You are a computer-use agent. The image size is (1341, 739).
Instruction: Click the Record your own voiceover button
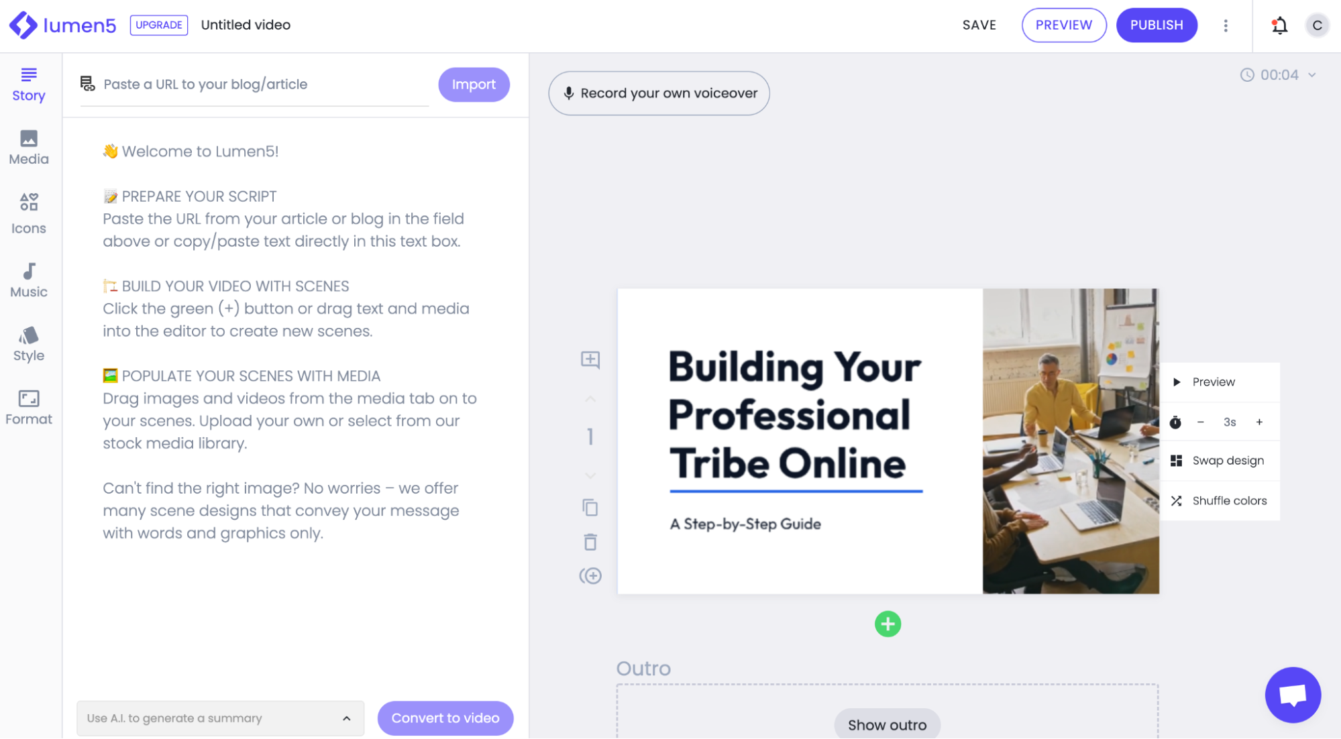[x=658, y=93]
